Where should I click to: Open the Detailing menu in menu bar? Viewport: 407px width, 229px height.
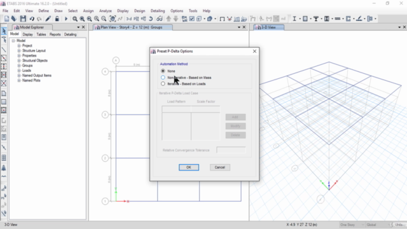158,11
